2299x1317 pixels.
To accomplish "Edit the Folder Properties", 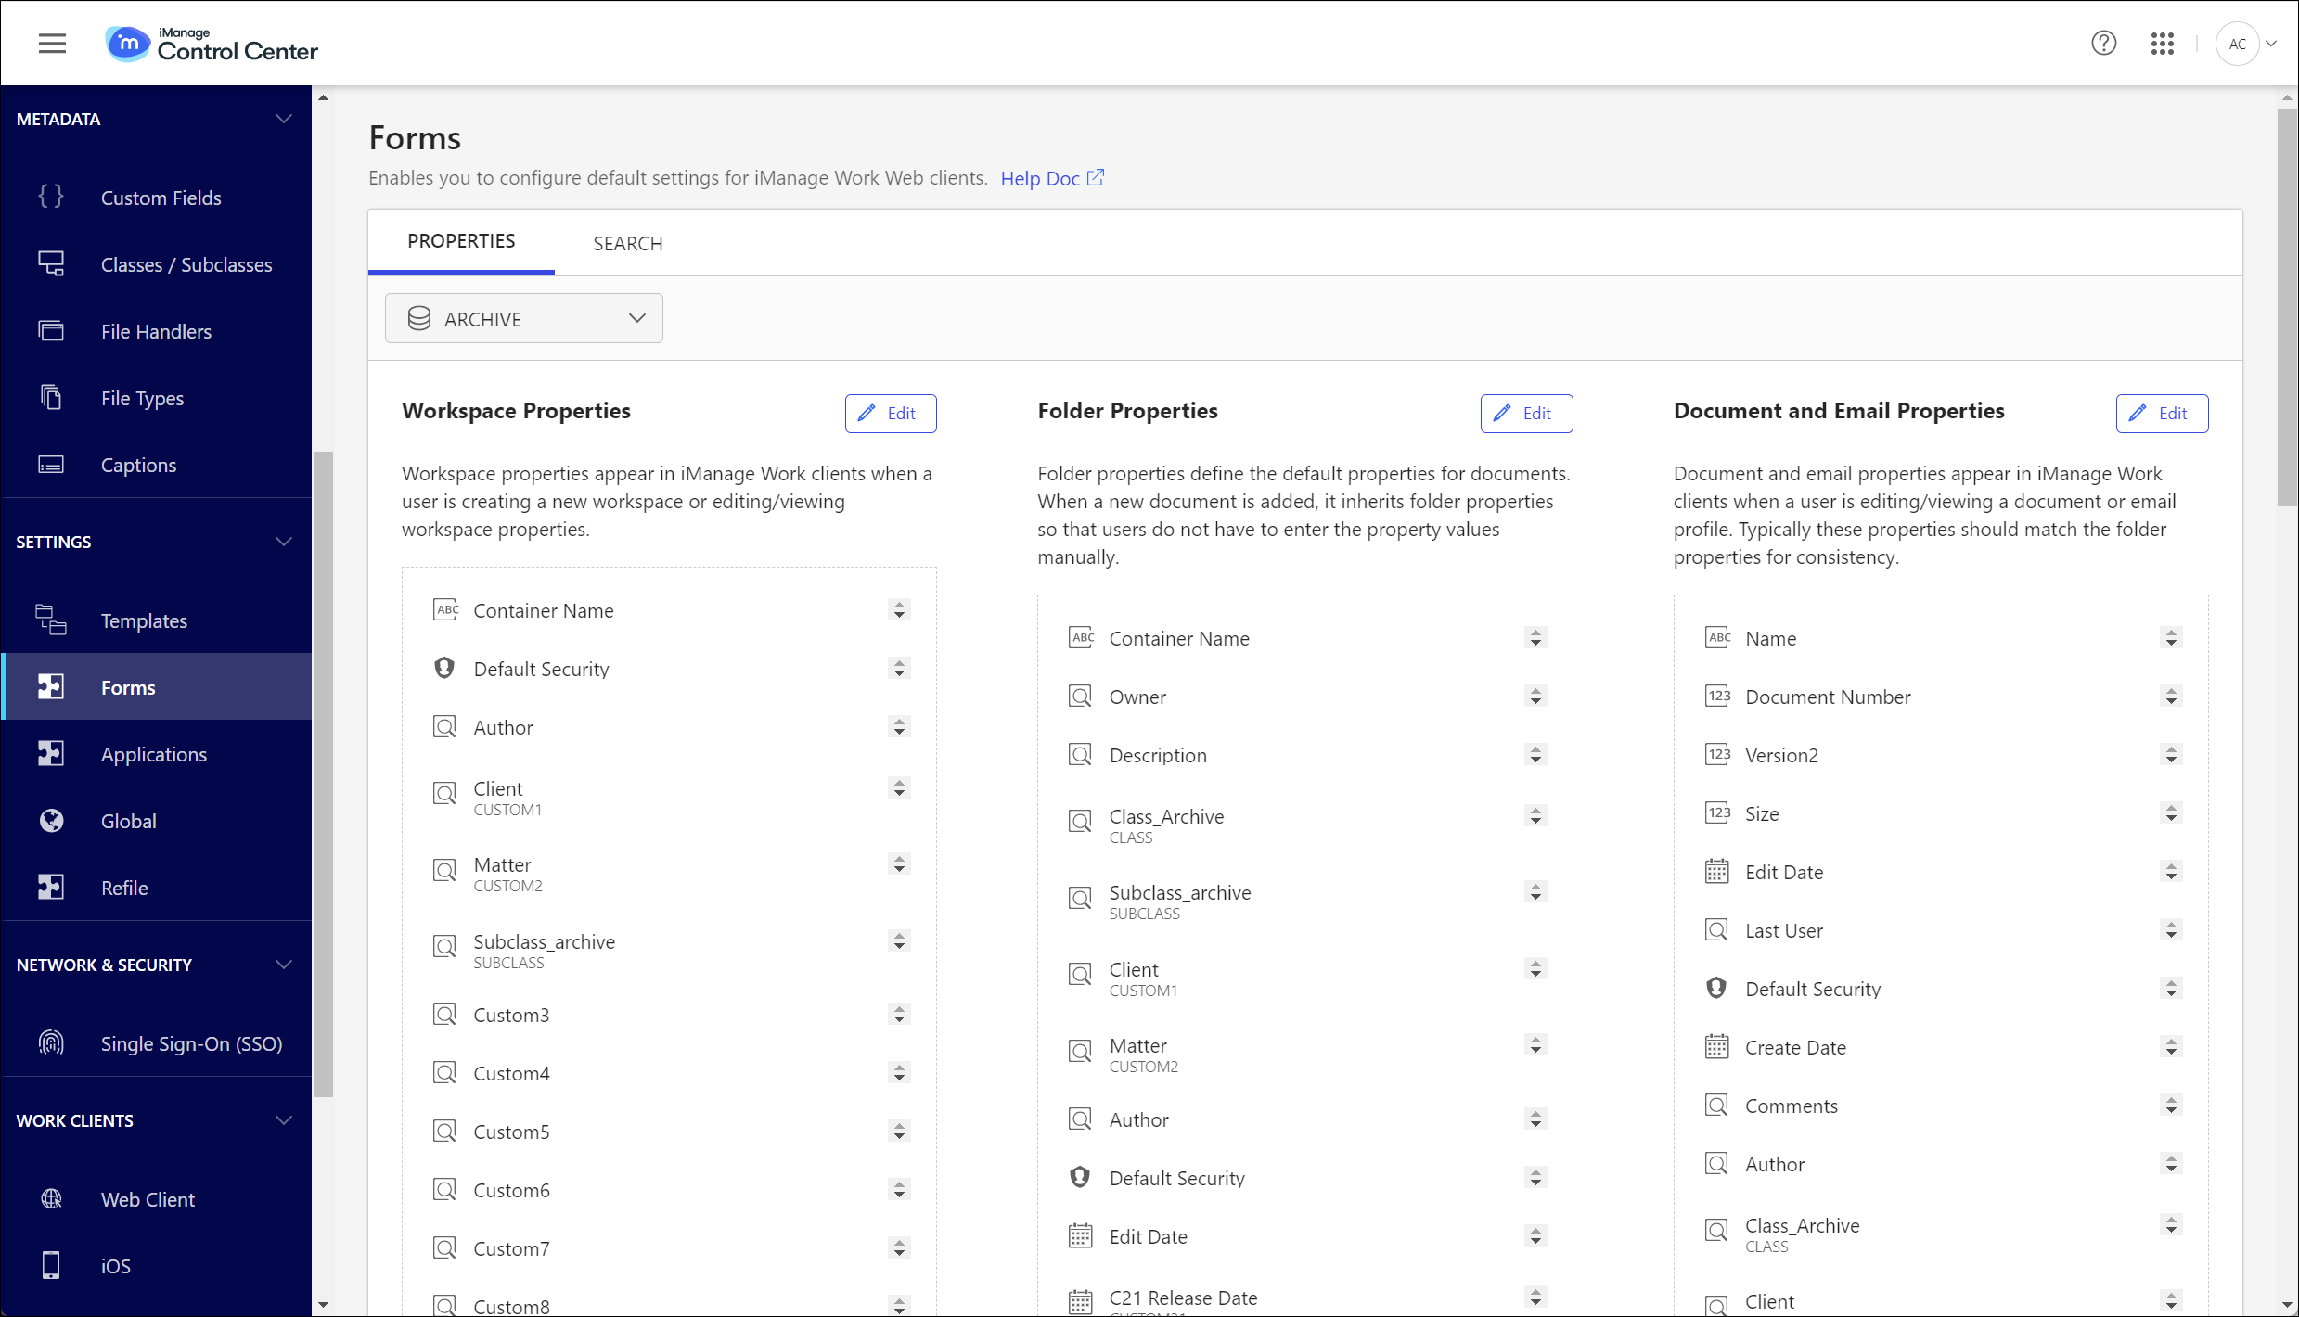I will pos(1525,414).
